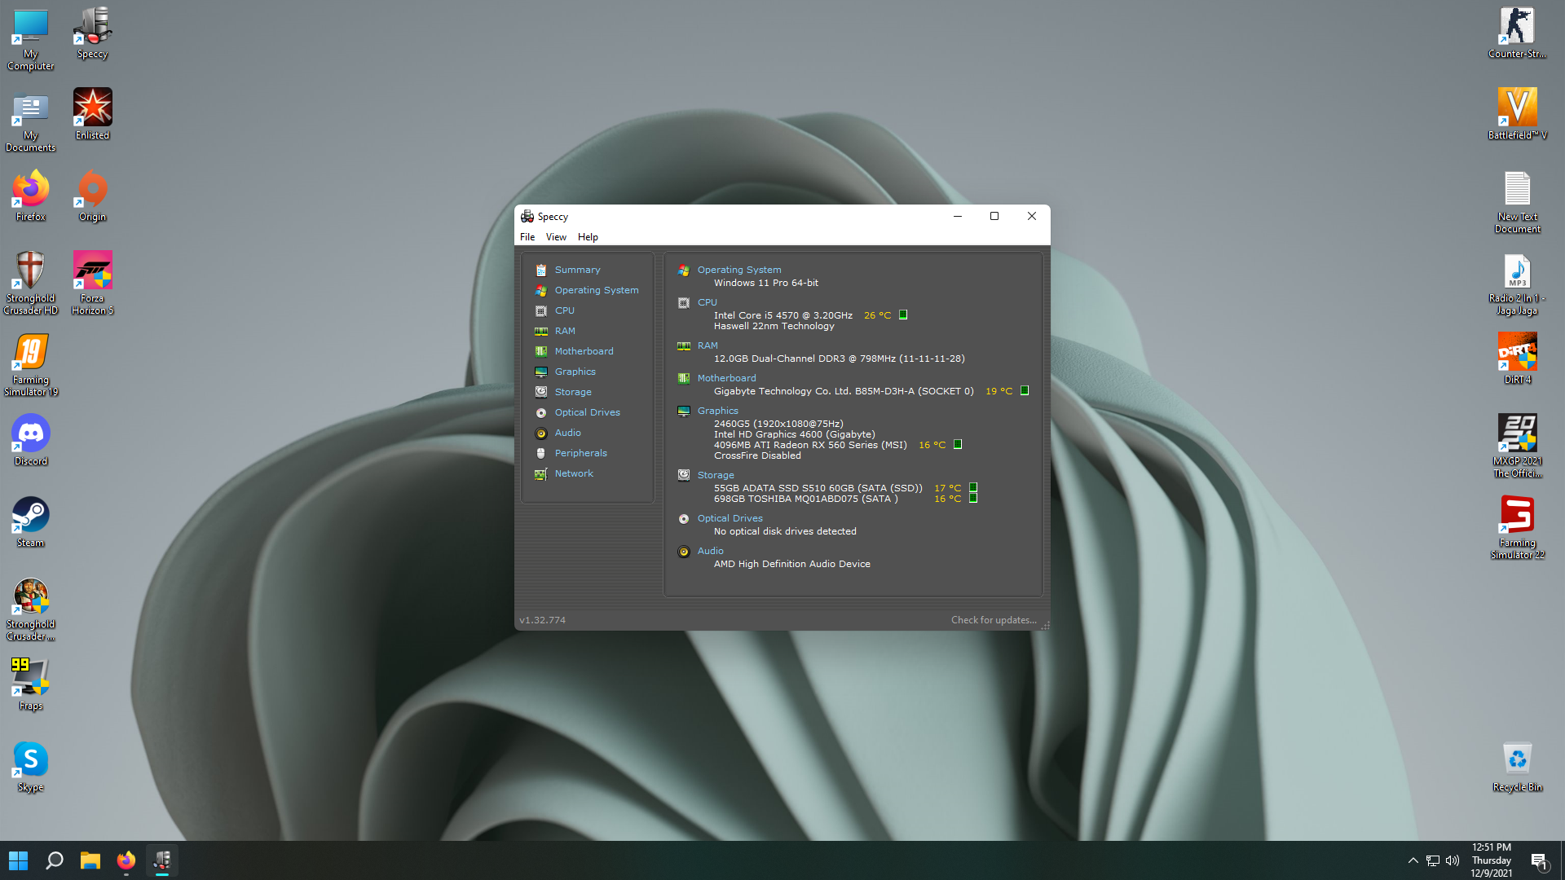This screenshot has height=880, width=1565.
Task: Select Farming Simulator 19 desktop icon
Action: (x=31, y=364)
